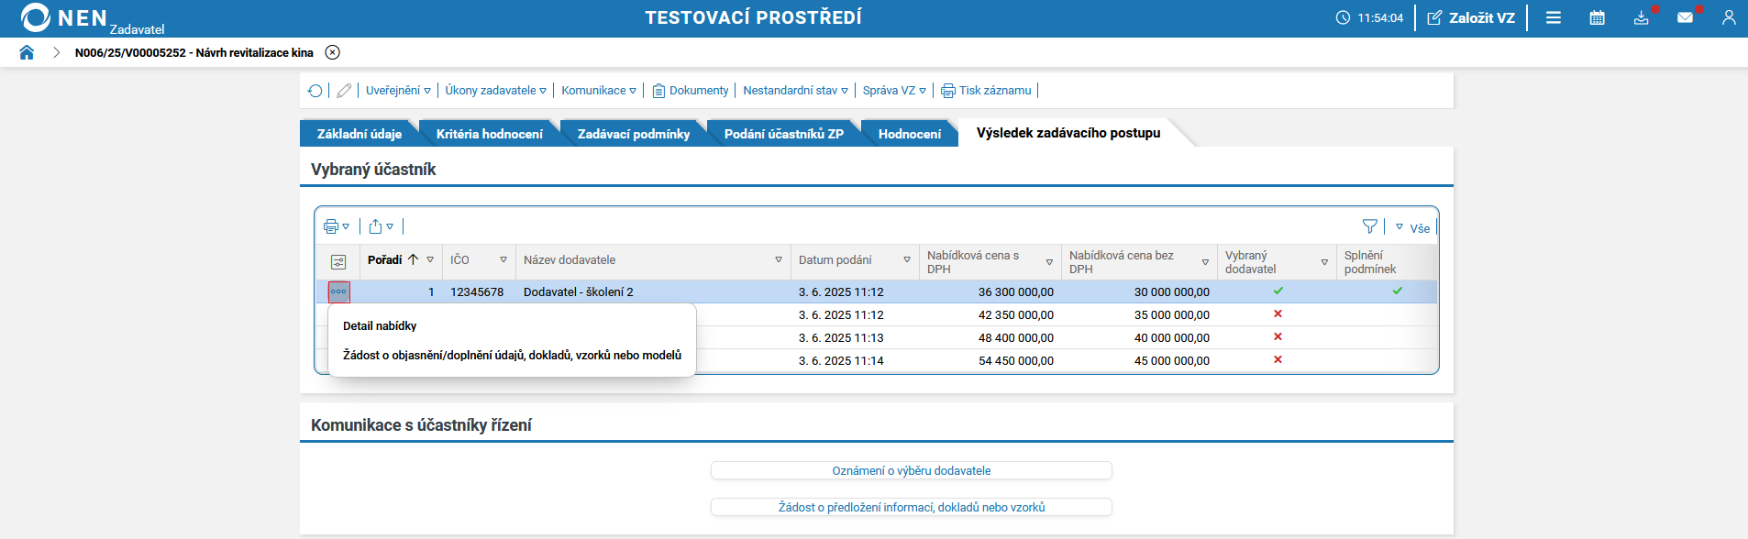Sort by Pořadí column header
1748x539 pixels.
[385, 259]
